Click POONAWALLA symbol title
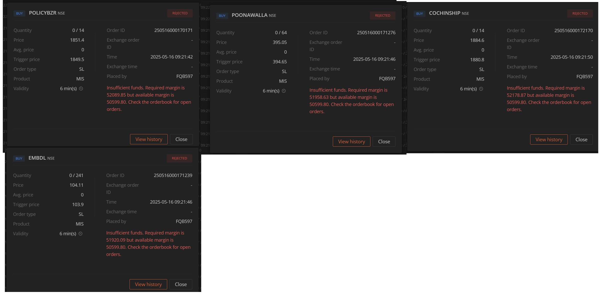599x294 pixels. pos(250,15)
